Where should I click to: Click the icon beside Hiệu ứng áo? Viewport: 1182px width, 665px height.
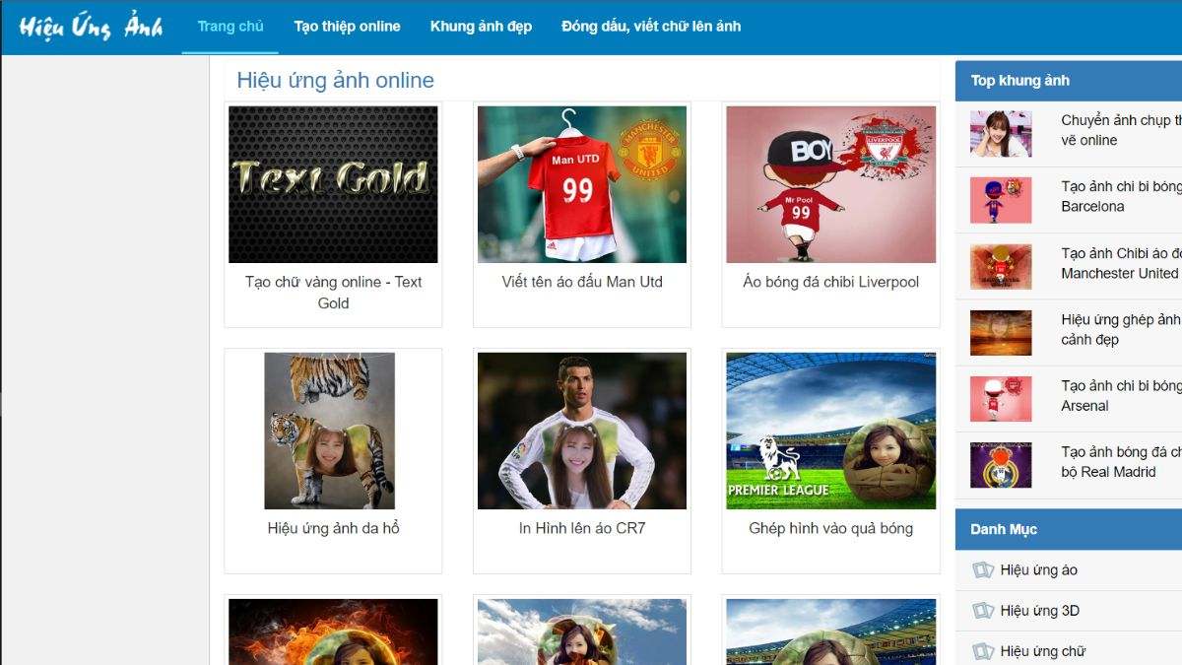coord(983,570)
